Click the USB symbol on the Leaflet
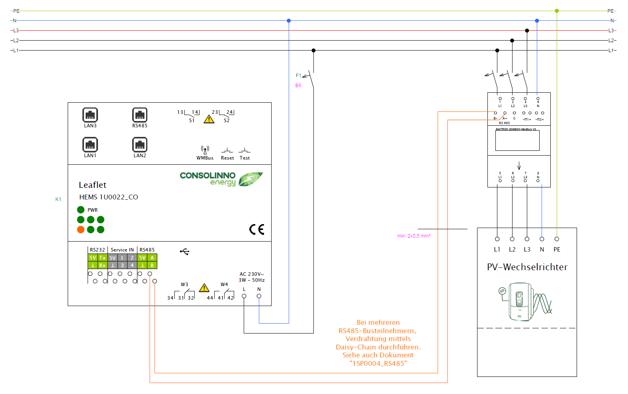 [184, 252]
